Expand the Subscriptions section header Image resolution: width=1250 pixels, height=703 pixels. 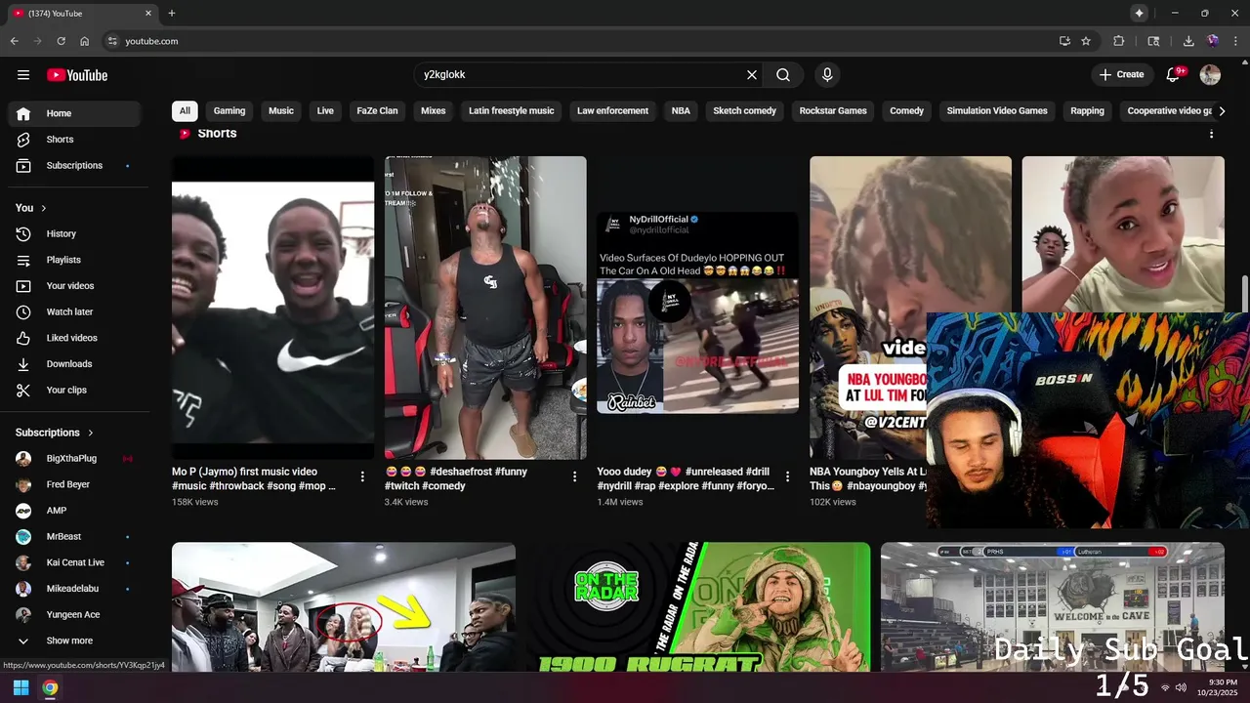point(55,433)
